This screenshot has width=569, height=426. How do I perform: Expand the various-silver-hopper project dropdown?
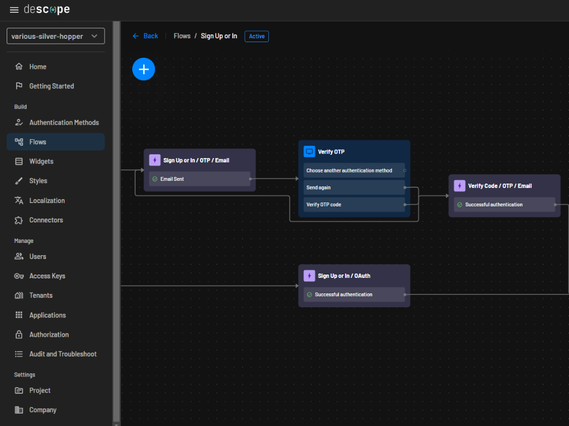pyautogui.click(x=56, y=36)
